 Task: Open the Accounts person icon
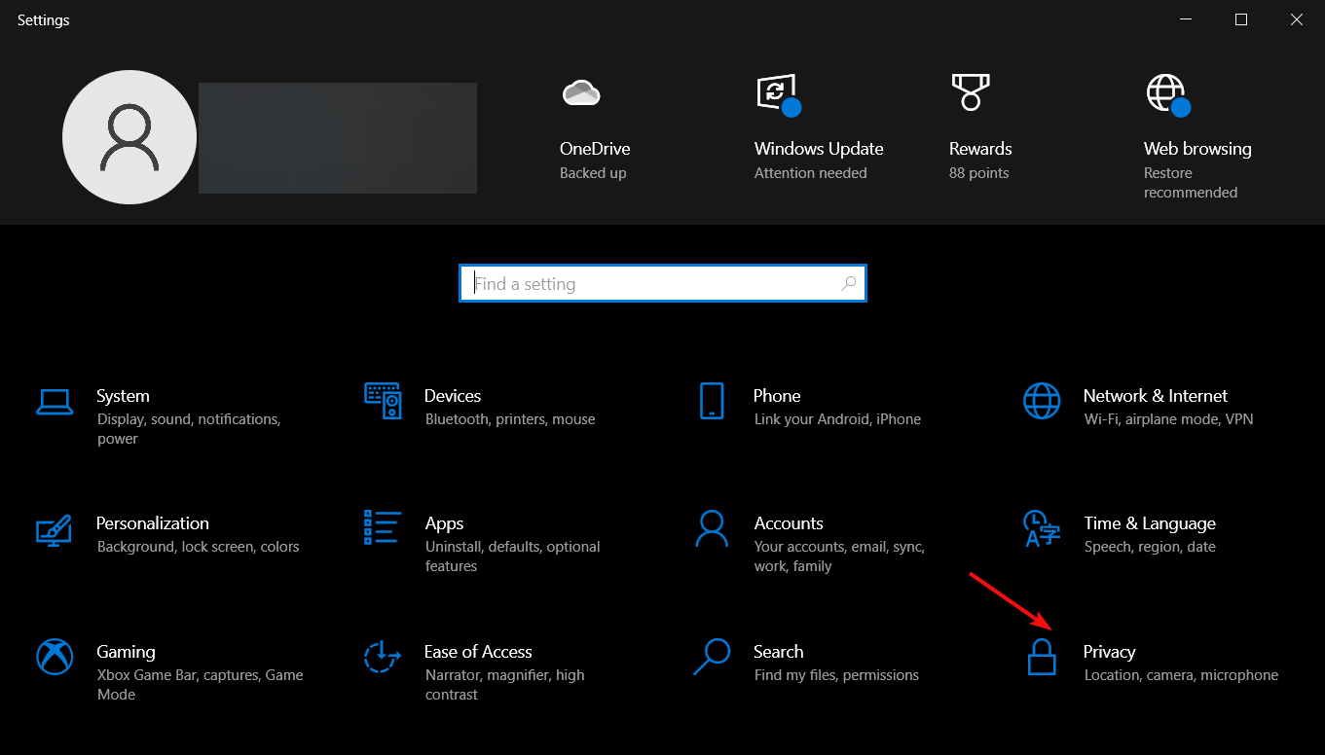pos(712,528)
